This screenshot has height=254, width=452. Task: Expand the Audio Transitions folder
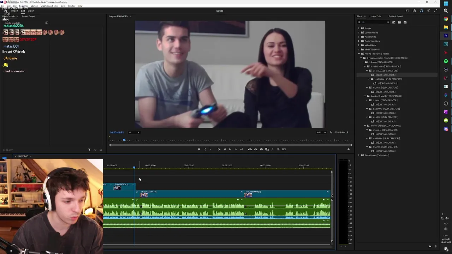359,41
